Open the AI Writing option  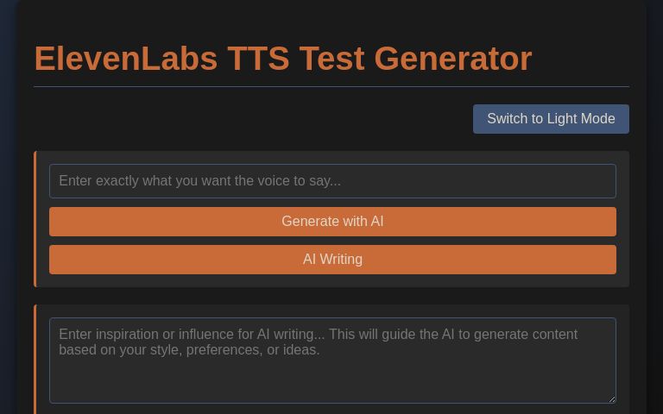tap(332, 260)
